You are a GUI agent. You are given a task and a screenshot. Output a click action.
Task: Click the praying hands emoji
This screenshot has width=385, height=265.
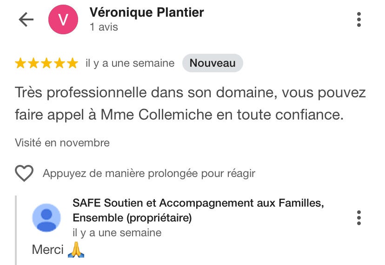tap(76, 250)
